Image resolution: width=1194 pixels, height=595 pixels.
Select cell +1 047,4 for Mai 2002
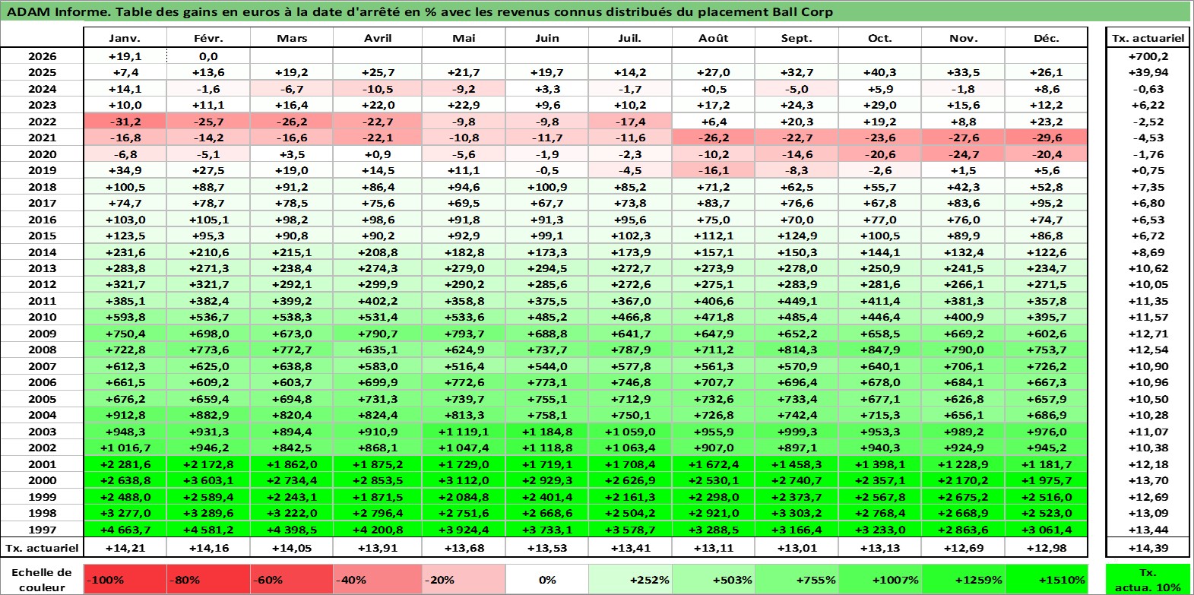point(464,448)
